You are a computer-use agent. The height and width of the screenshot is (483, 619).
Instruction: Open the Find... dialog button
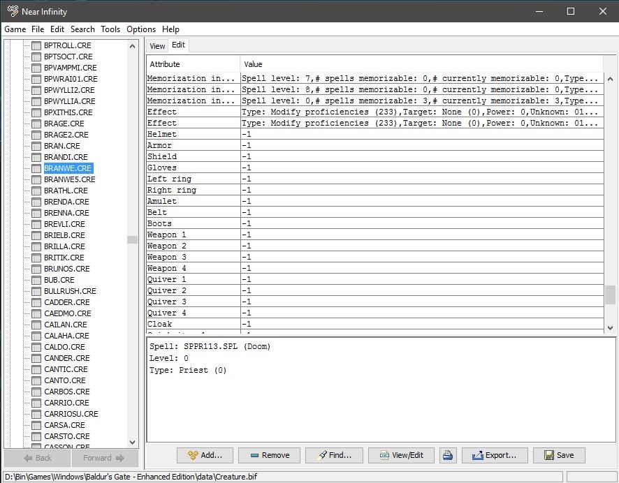[x=334, y=455]
